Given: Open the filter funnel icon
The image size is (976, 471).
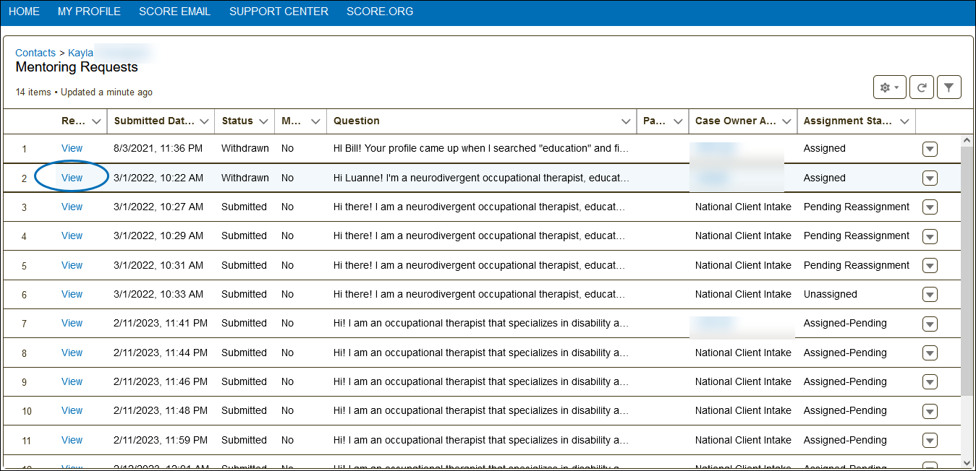Looking at the screenshot, I should point(949,87).
